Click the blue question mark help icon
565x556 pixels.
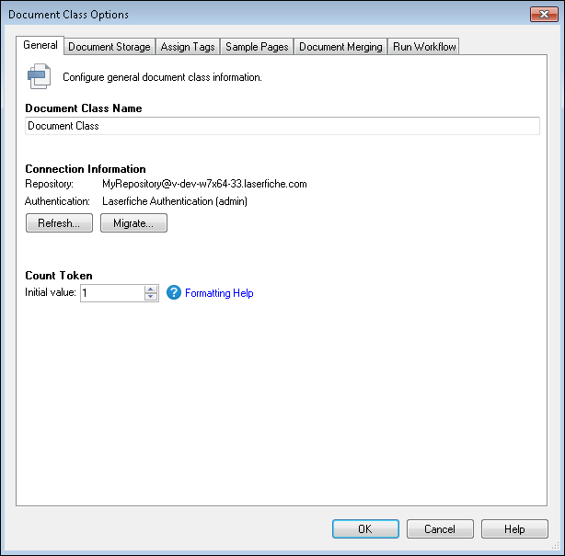point(174,292)
